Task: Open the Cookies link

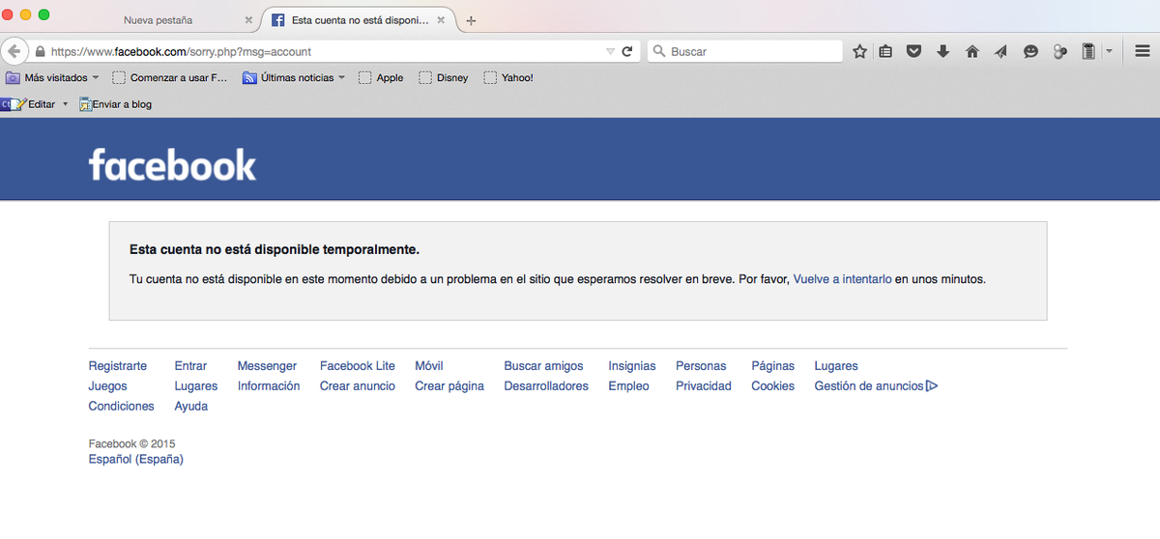Action: point(772,385)
